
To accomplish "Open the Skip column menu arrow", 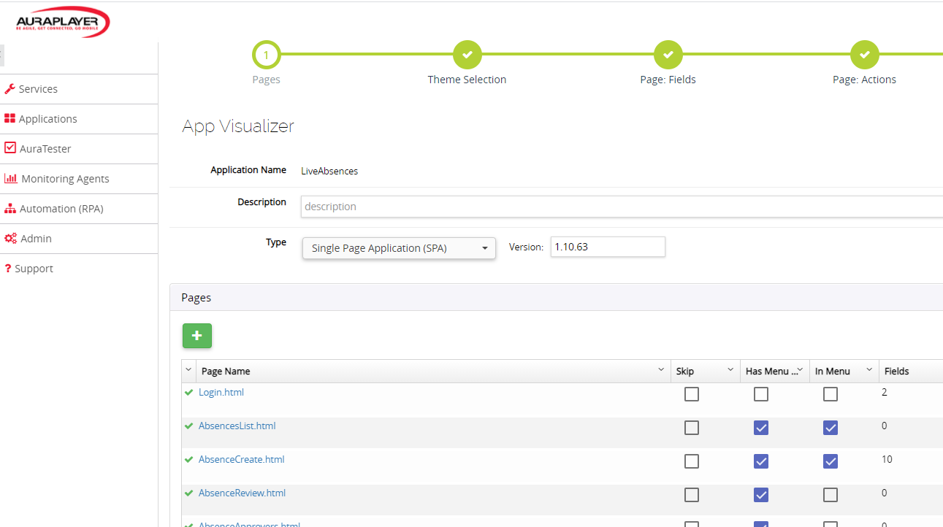I will tap(730, 370).
